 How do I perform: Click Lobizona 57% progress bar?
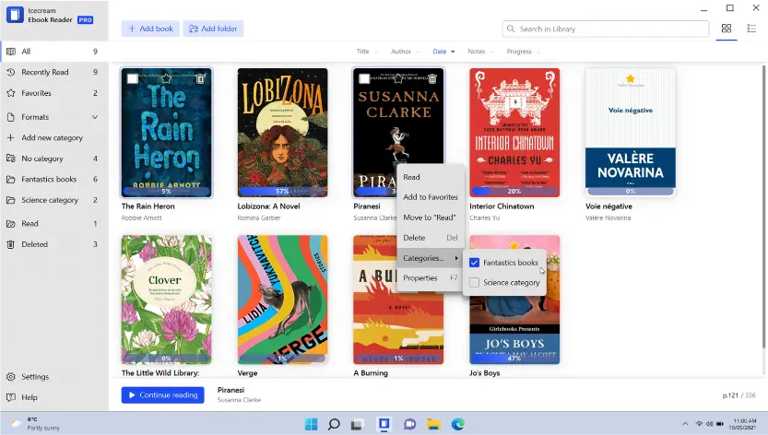tap(282, 191)
